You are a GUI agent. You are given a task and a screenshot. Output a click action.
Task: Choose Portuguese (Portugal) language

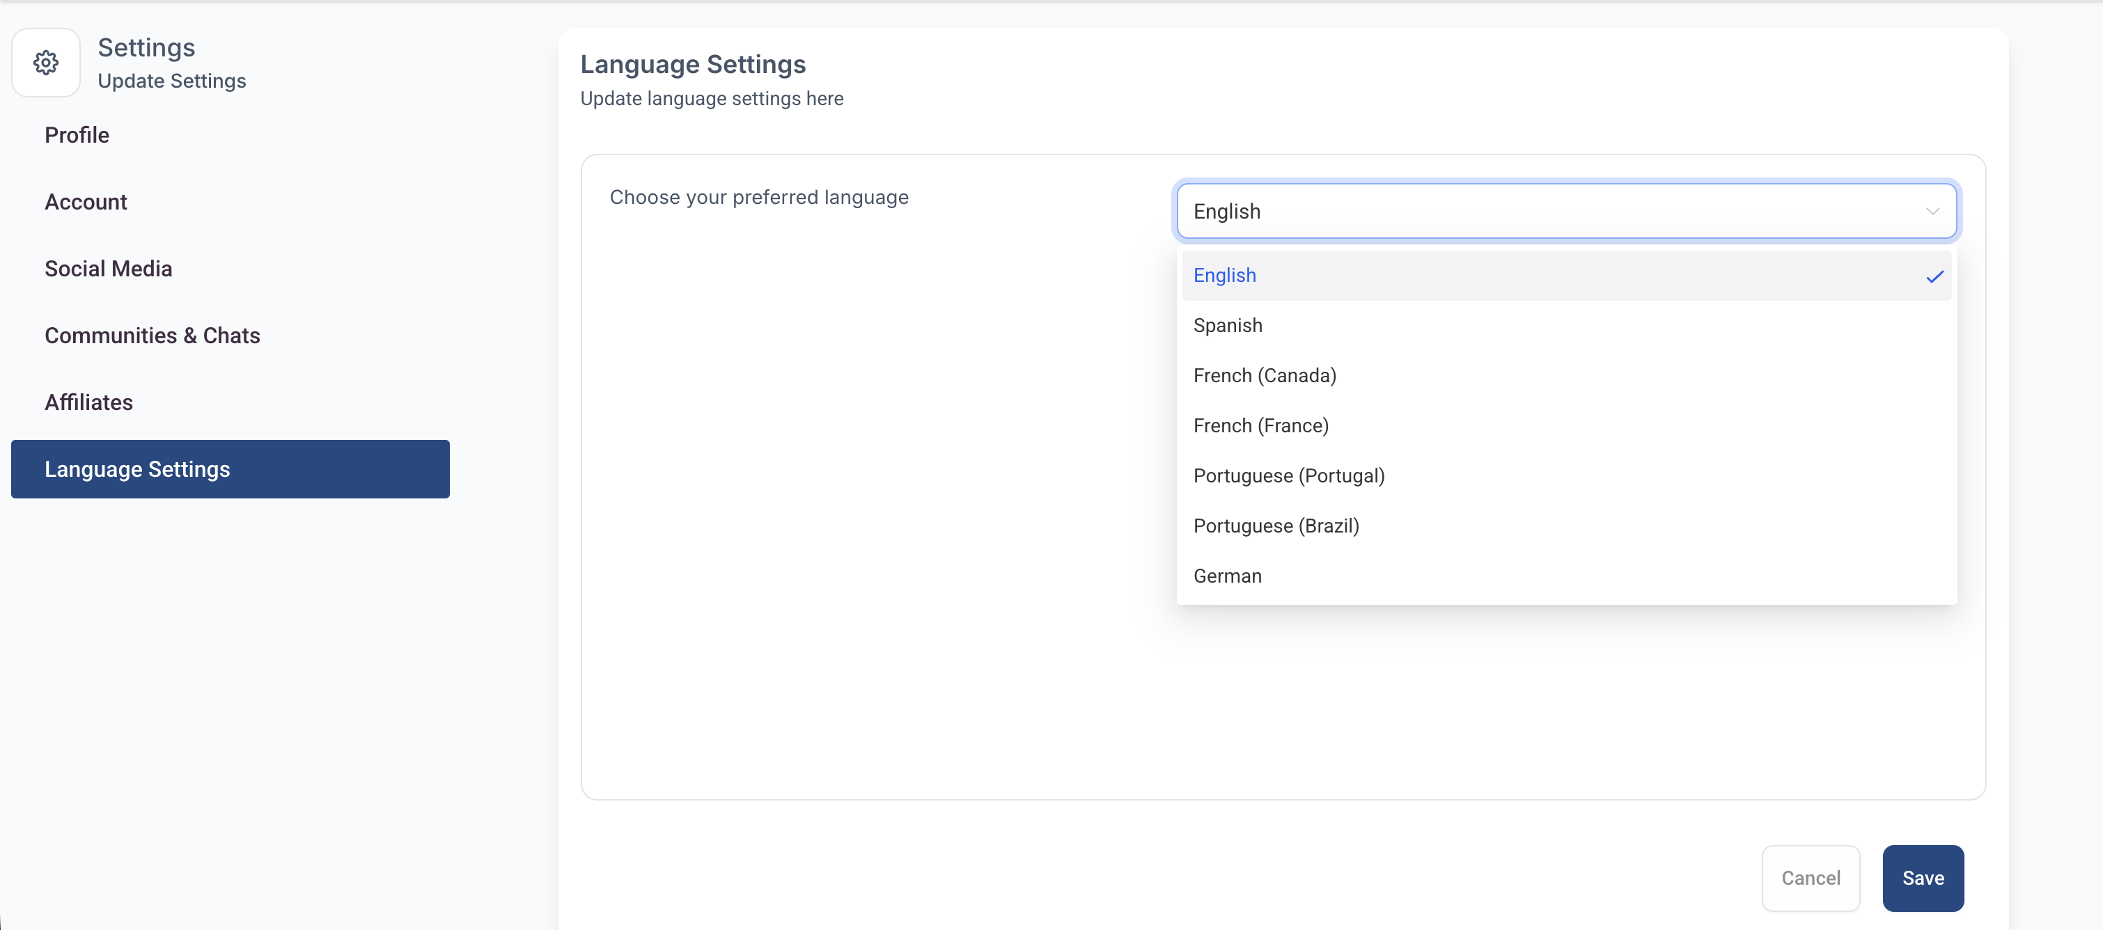tap(1288, 475)
